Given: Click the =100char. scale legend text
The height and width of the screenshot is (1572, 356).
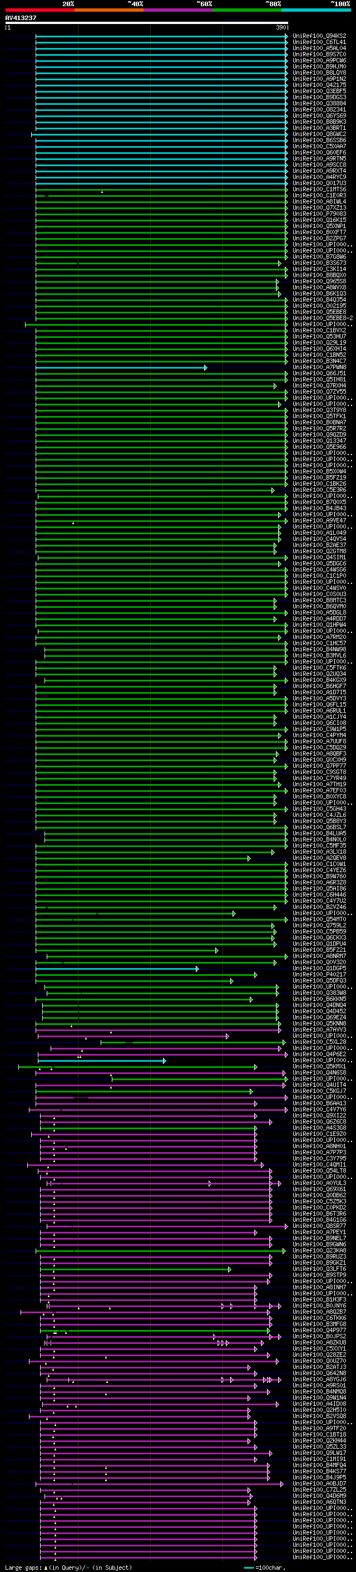Looking at the screenshot, I should [x=270, y=1567].
